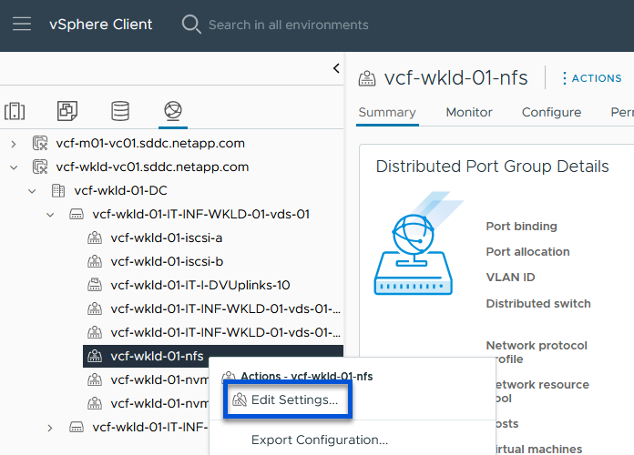Switch to Networking inventory view

171,111
